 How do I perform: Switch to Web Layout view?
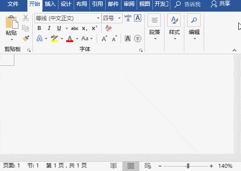(148, 166)
